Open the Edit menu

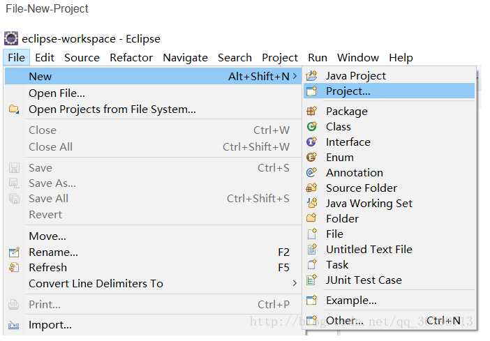click(x=45, y=57)
